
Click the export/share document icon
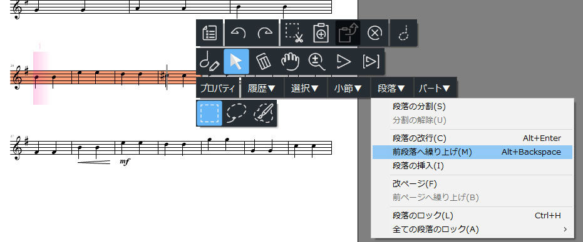(348, 33)
